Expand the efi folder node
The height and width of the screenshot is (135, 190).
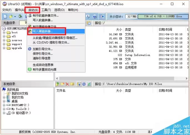pos(4,36)
